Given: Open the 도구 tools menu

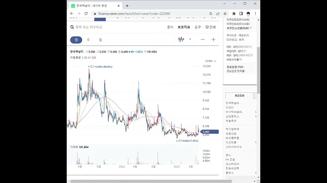Looking at the screenshot, I should [198, 27].
